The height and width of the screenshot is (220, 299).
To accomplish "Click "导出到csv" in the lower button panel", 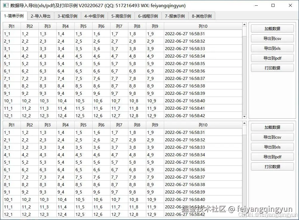I will click(x=272, y=137).
